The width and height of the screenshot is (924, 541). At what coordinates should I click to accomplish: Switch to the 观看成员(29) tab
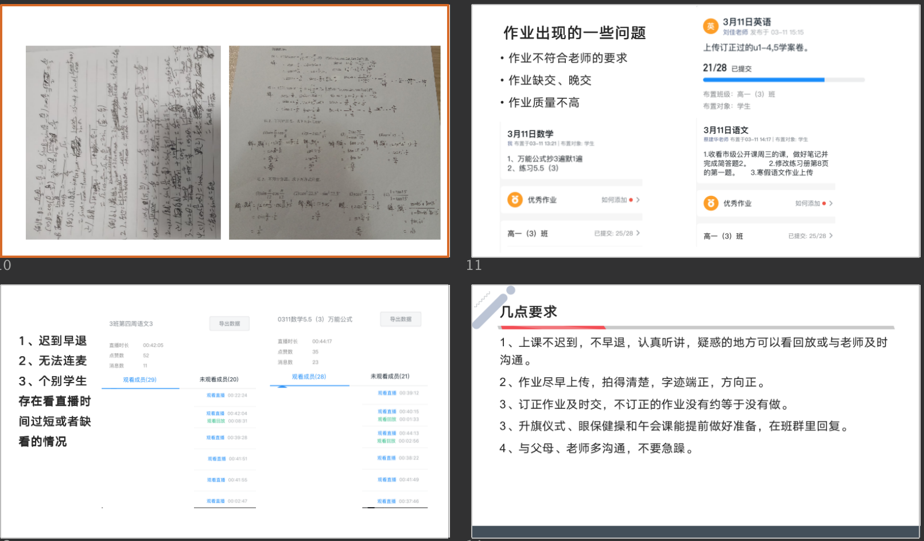click(x=139, y=380)
